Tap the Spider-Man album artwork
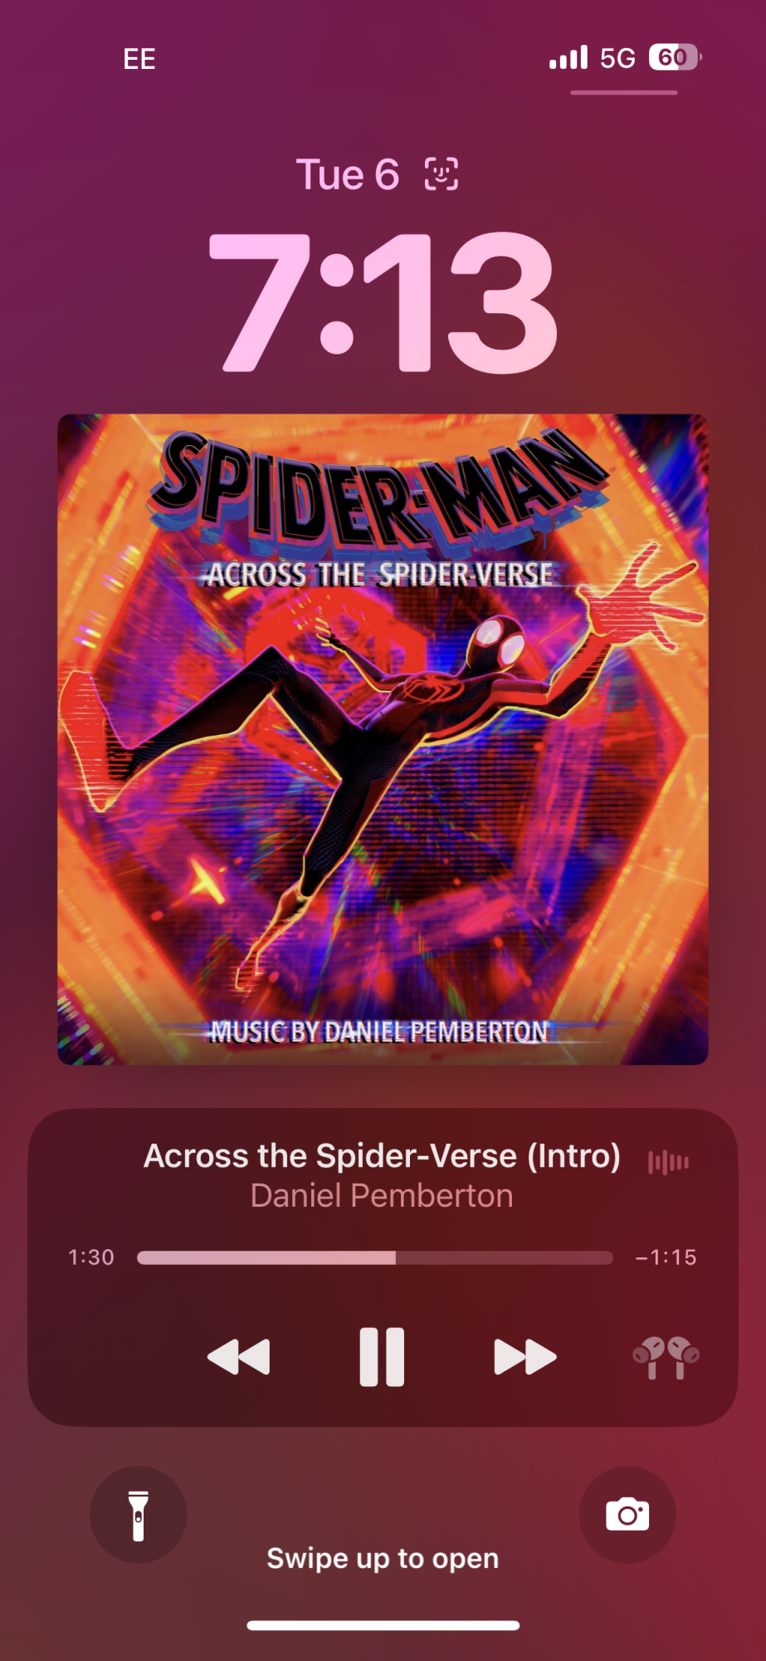 click(x=383, y=739)
